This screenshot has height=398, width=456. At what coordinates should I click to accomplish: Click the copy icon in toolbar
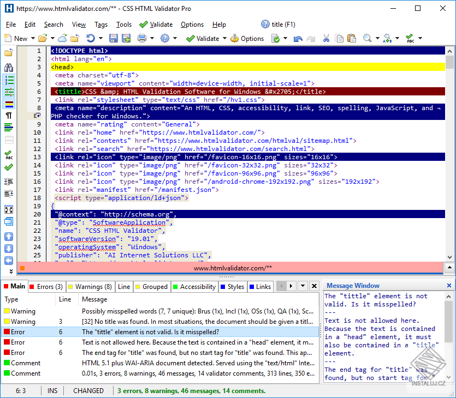coord(339,38)
